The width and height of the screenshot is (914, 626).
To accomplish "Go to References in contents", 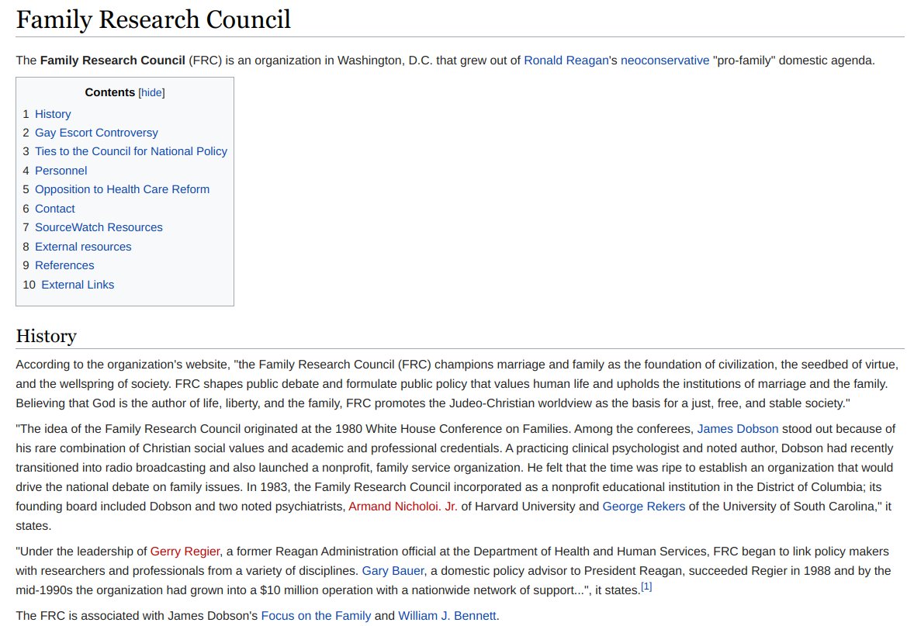I will point(64,265).
